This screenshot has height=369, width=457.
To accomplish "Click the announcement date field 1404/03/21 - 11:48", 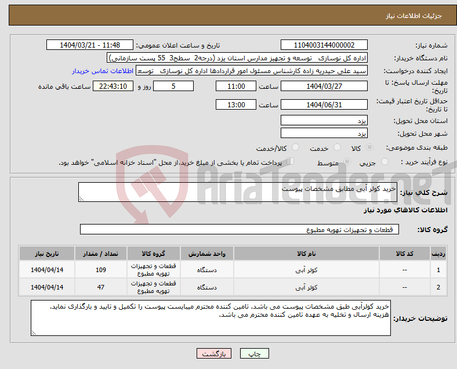I will 90,45.
